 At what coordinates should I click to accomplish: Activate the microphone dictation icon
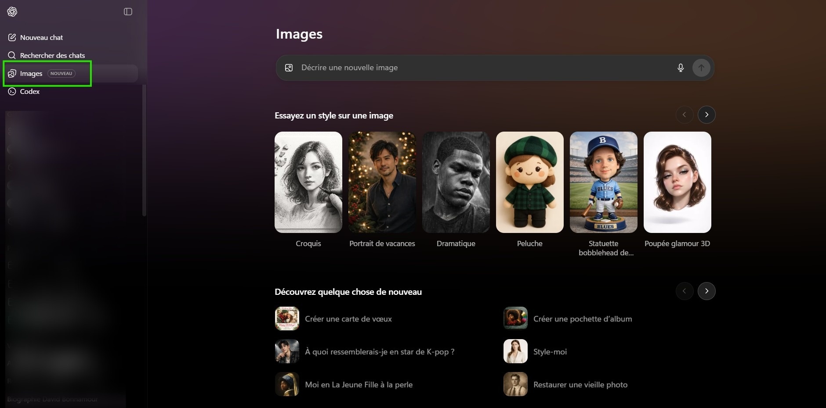point(680,68)
